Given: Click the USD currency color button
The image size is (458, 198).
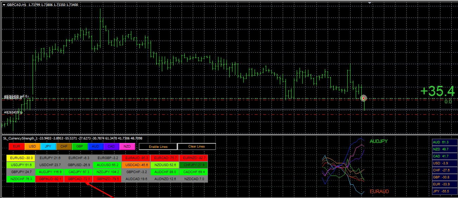Looking at the screenshot, I should (32, 146).
